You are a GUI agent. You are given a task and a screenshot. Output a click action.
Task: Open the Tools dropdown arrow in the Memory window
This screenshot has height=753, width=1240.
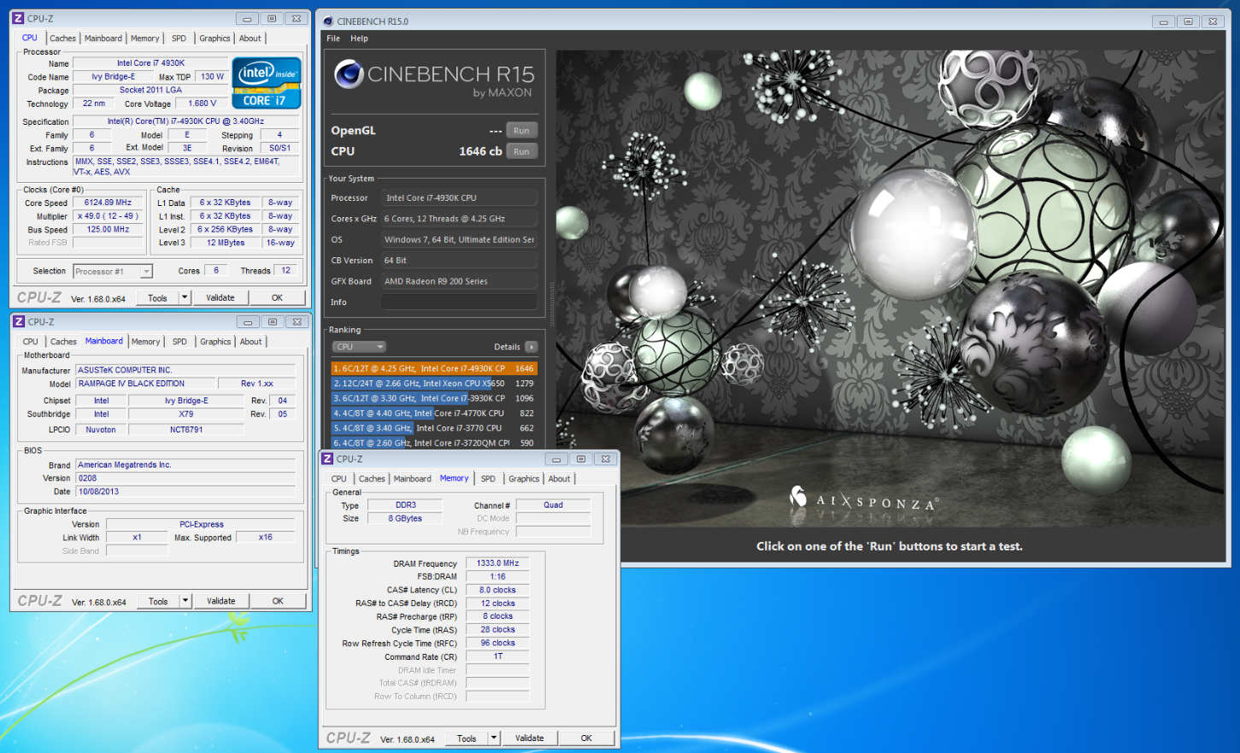494,738
